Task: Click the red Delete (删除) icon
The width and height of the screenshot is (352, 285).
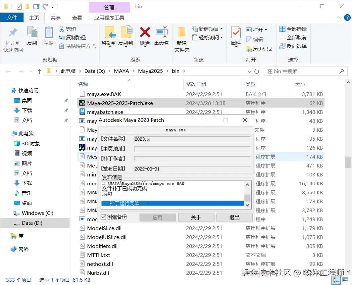Action: [x=145, y=32]
